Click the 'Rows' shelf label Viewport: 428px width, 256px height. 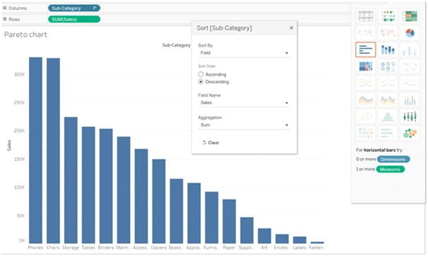(x=14, y=19)
